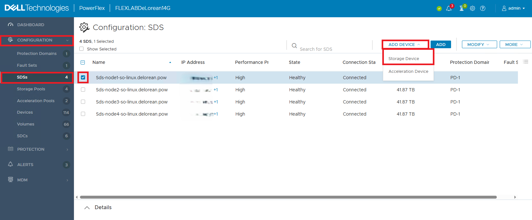The width and height of the screenshot is (532, 220).
Task: Open Dashboard from the sidebar
Action: pyautogui.click(x=31, y=25)
